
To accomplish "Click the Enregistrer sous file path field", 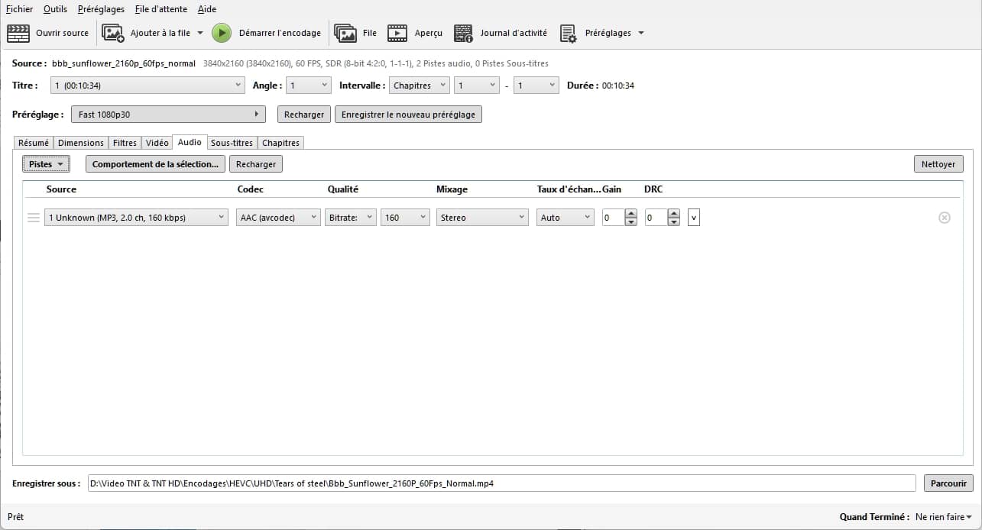I will 501,483.
